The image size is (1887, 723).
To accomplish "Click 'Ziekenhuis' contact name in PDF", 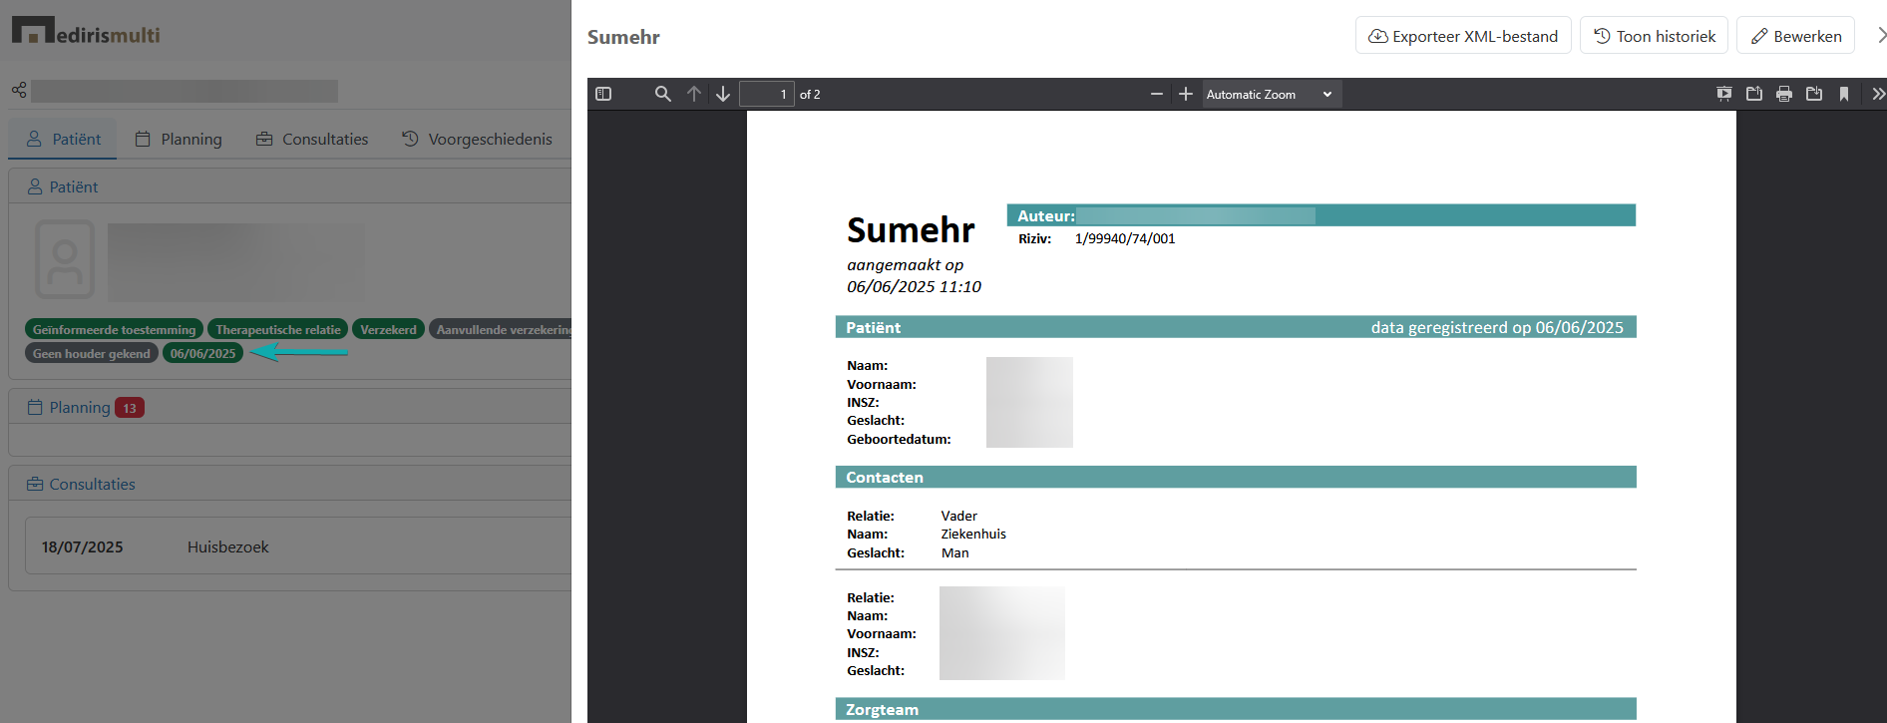I will pyautogui.click(x=973, y=535).
